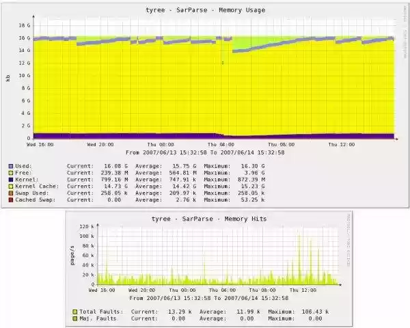Click Cached Swap maximum value 53.25 k

tap(253, 200)
